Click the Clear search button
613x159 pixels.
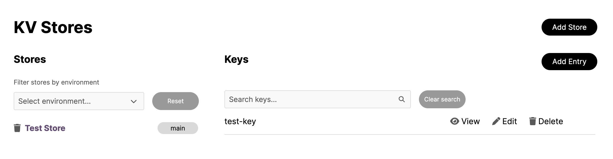point(442,99)
